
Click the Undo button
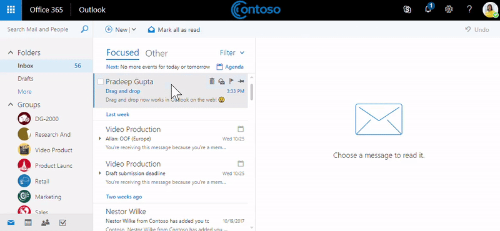point(477,29)
